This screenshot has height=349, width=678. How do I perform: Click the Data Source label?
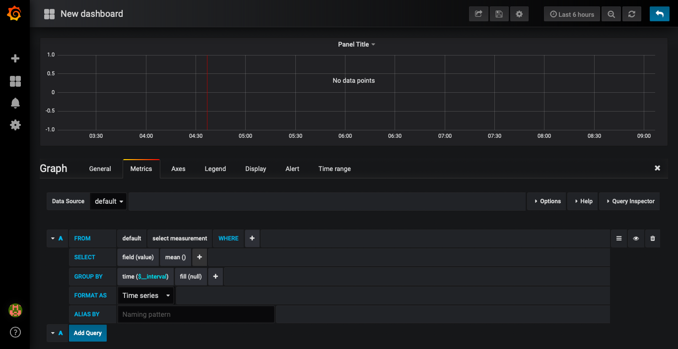click(68, 201)
